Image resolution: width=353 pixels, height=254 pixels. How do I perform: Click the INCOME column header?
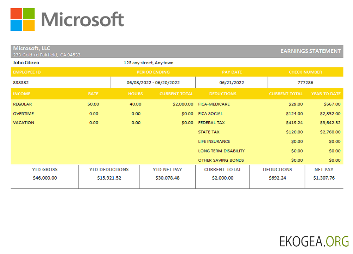coord(22,94)
